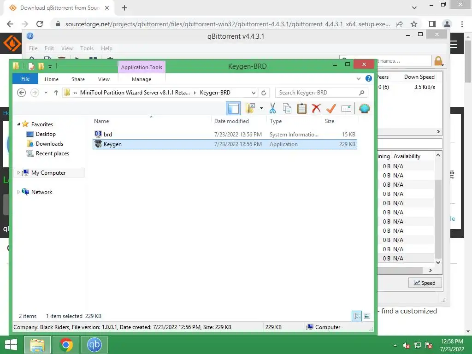Select the brd file
This screenshot has height=354, width=472.
(x=225, y=134)
